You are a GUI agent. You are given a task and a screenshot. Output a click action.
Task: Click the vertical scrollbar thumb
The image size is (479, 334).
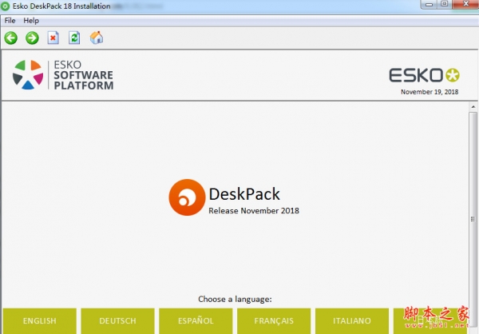pyautogui.click(x=473, y=219)
